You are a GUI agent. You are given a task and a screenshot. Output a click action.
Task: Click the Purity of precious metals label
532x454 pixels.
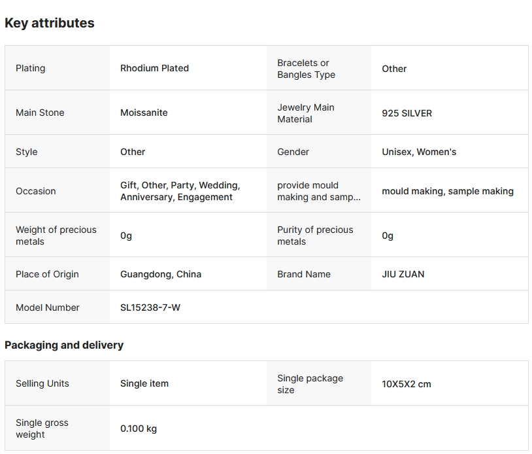315,236
